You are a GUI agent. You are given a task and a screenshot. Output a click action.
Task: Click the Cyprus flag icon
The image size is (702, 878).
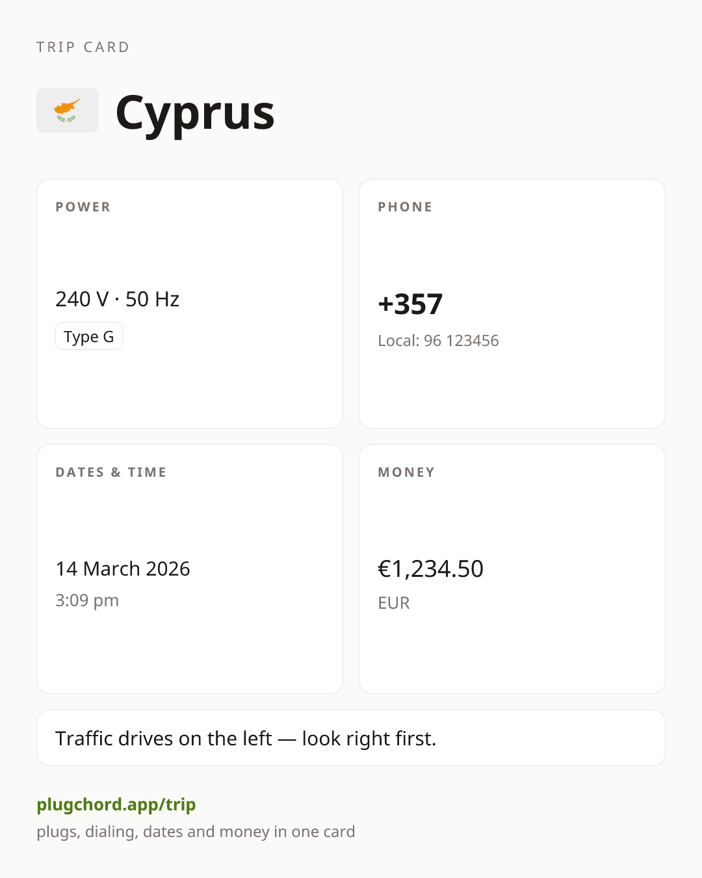[68, 111]
